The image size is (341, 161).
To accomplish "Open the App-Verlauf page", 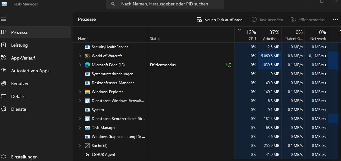I will (x=36, y=58).
